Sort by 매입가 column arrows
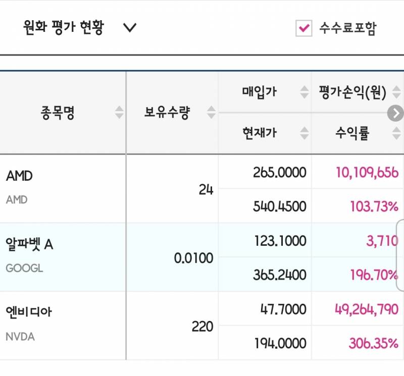The image size is (404, 376). (x=305, y=92)
